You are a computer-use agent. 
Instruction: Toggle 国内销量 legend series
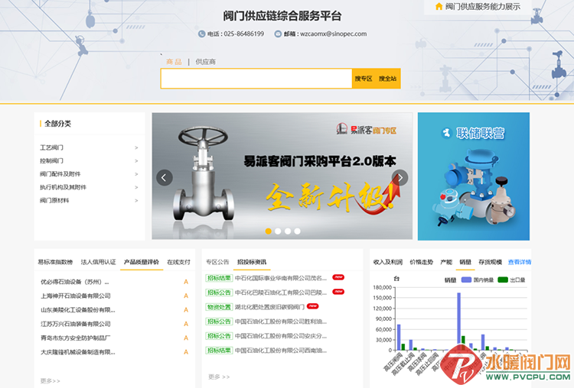[478, 280]
